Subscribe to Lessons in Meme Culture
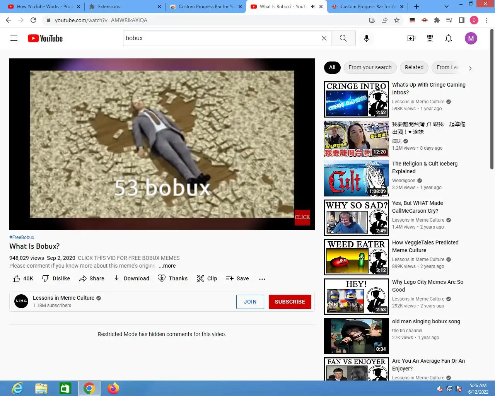This screenshot has width=495, height=396. pyautogui.click(x=290, y=302)
